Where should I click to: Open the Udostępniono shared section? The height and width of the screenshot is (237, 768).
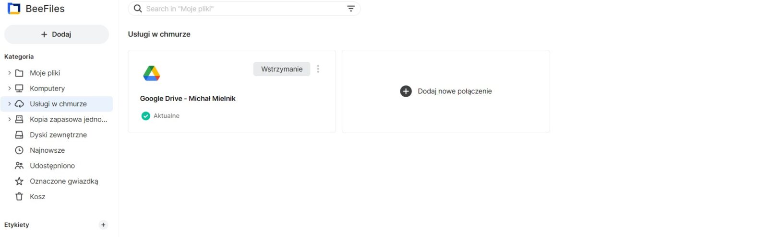click(52, 166)
